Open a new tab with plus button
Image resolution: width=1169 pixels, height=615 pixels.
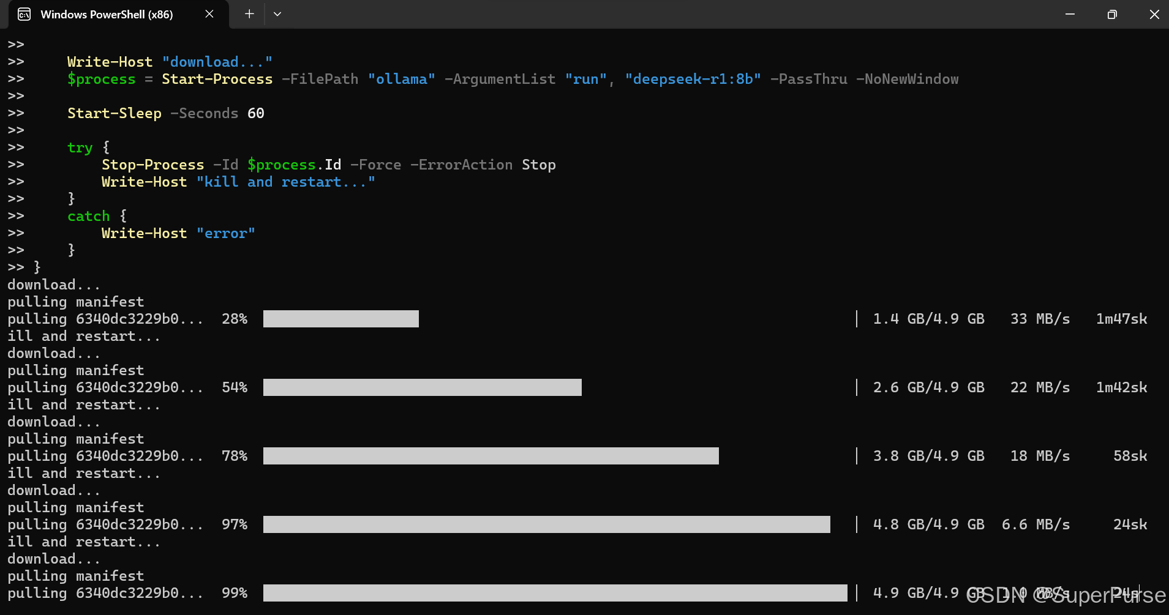click(249, 14)
